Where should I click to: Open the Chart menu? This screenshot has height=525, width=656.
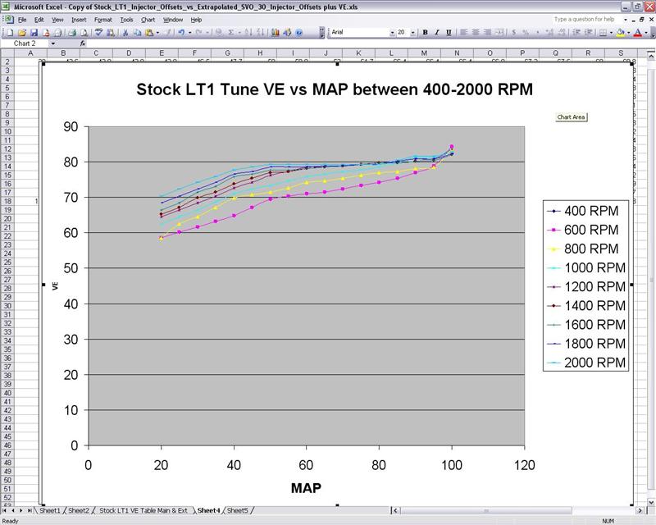click(148, 19)
